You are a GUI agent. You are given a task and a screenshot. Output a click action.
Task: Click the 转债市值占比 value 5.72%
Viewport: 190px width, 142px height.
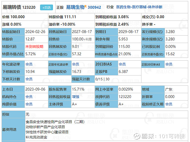click(30, 54)
